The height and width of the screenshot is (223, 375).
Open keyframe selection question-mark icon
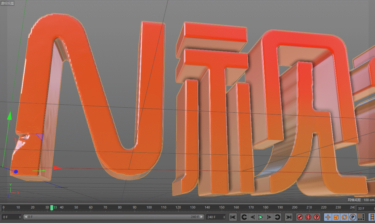(317, 217)
